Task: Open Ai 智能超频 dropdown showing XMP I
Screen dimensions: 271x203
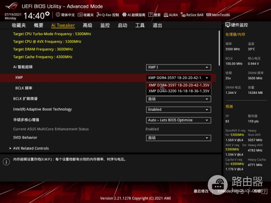Action: (x=178, y=67)
